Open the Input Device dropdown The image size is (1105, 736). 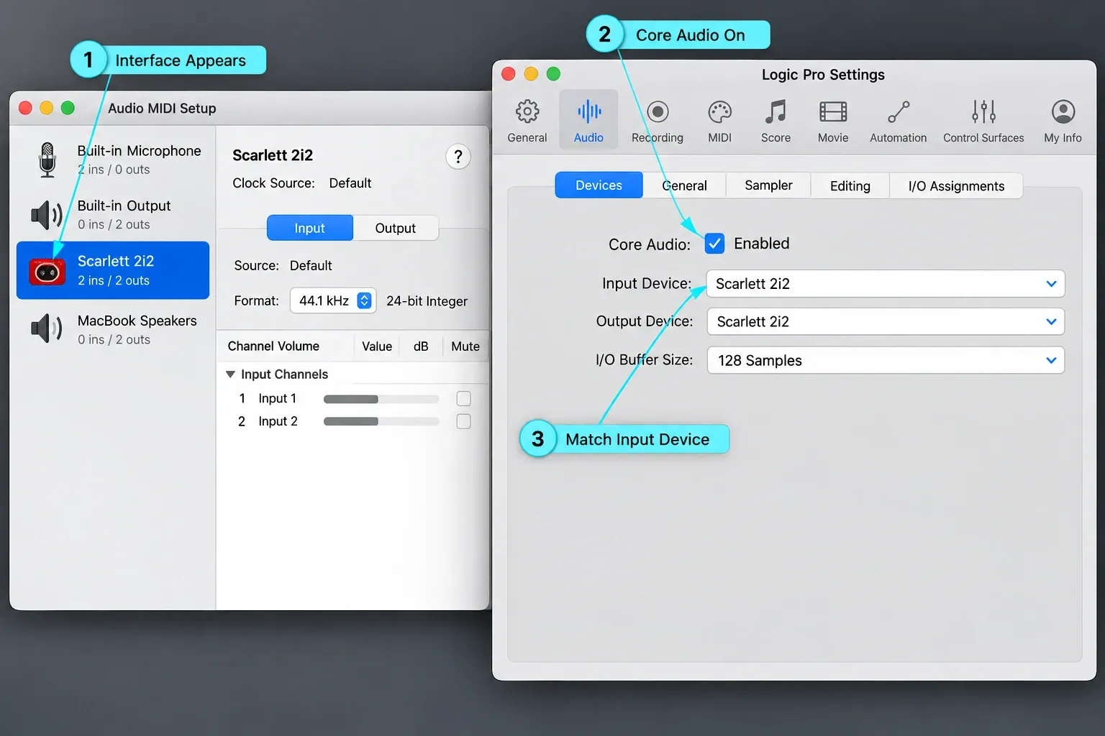pyautogui.click(x=886, y=284)
